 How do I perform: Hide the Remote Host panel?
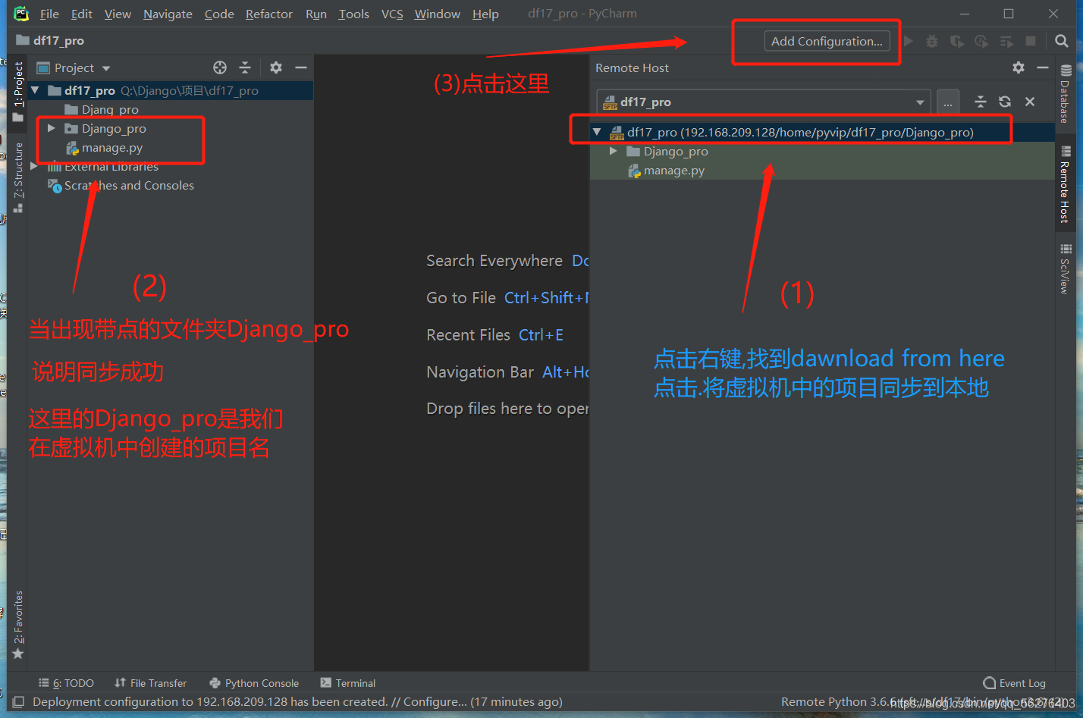1043,67
